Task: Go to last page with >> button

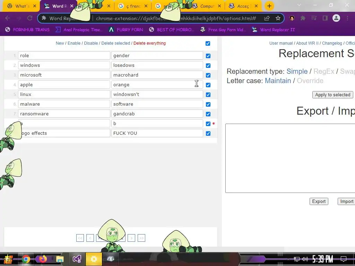Action: (141, 238)
